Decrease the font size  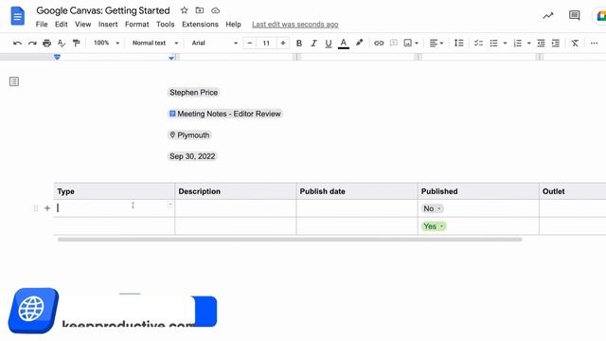point(250,43)
